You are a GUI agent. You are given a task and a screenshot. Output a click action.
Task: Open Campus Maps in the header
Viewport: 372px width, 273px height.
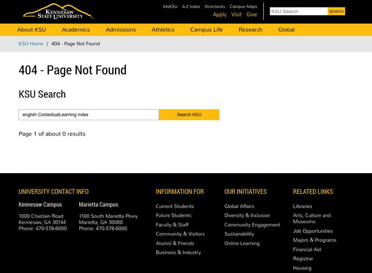coord(243,6)
